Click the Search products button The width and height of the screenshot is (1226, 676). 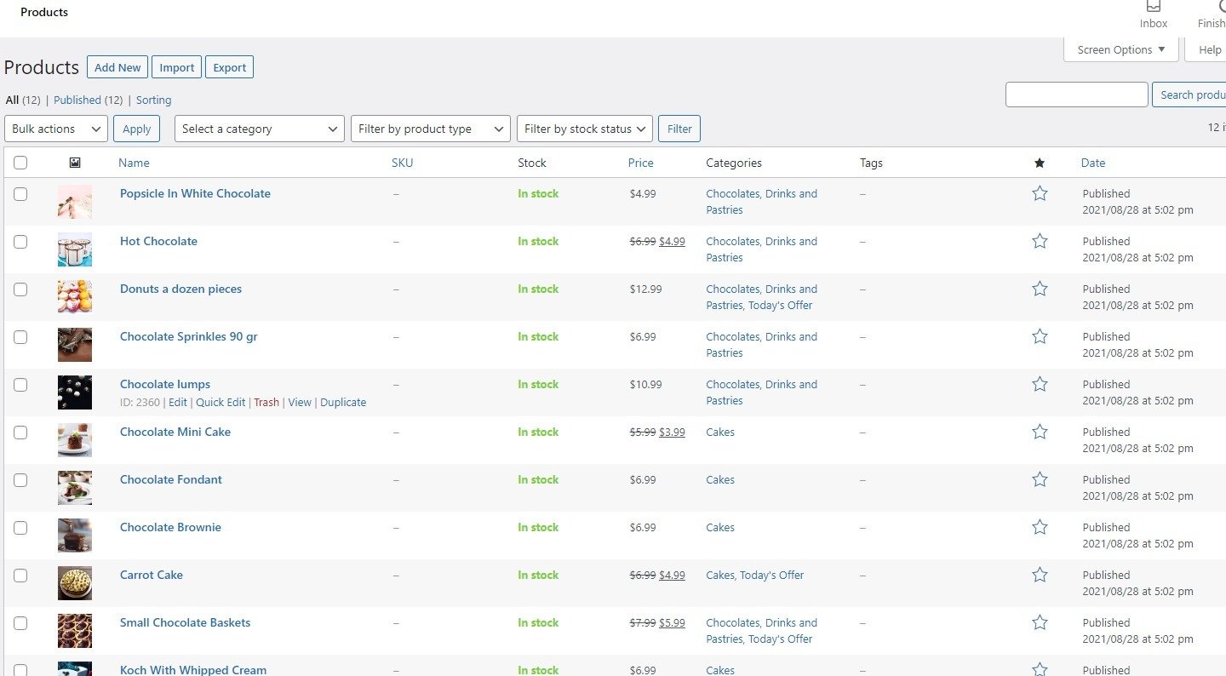click(1189, 95)
